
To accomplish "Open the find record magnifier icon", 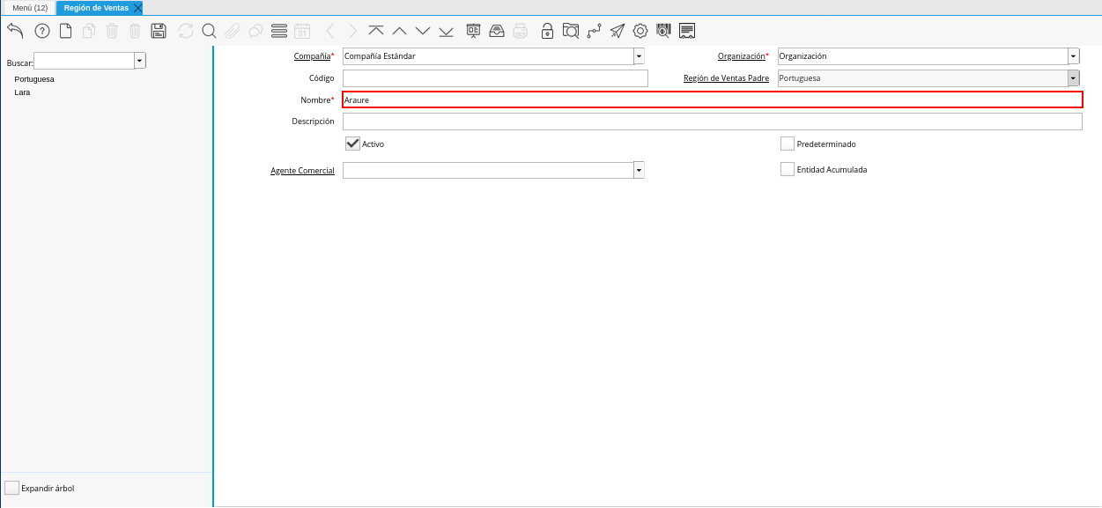I will (x=209, y=31).
